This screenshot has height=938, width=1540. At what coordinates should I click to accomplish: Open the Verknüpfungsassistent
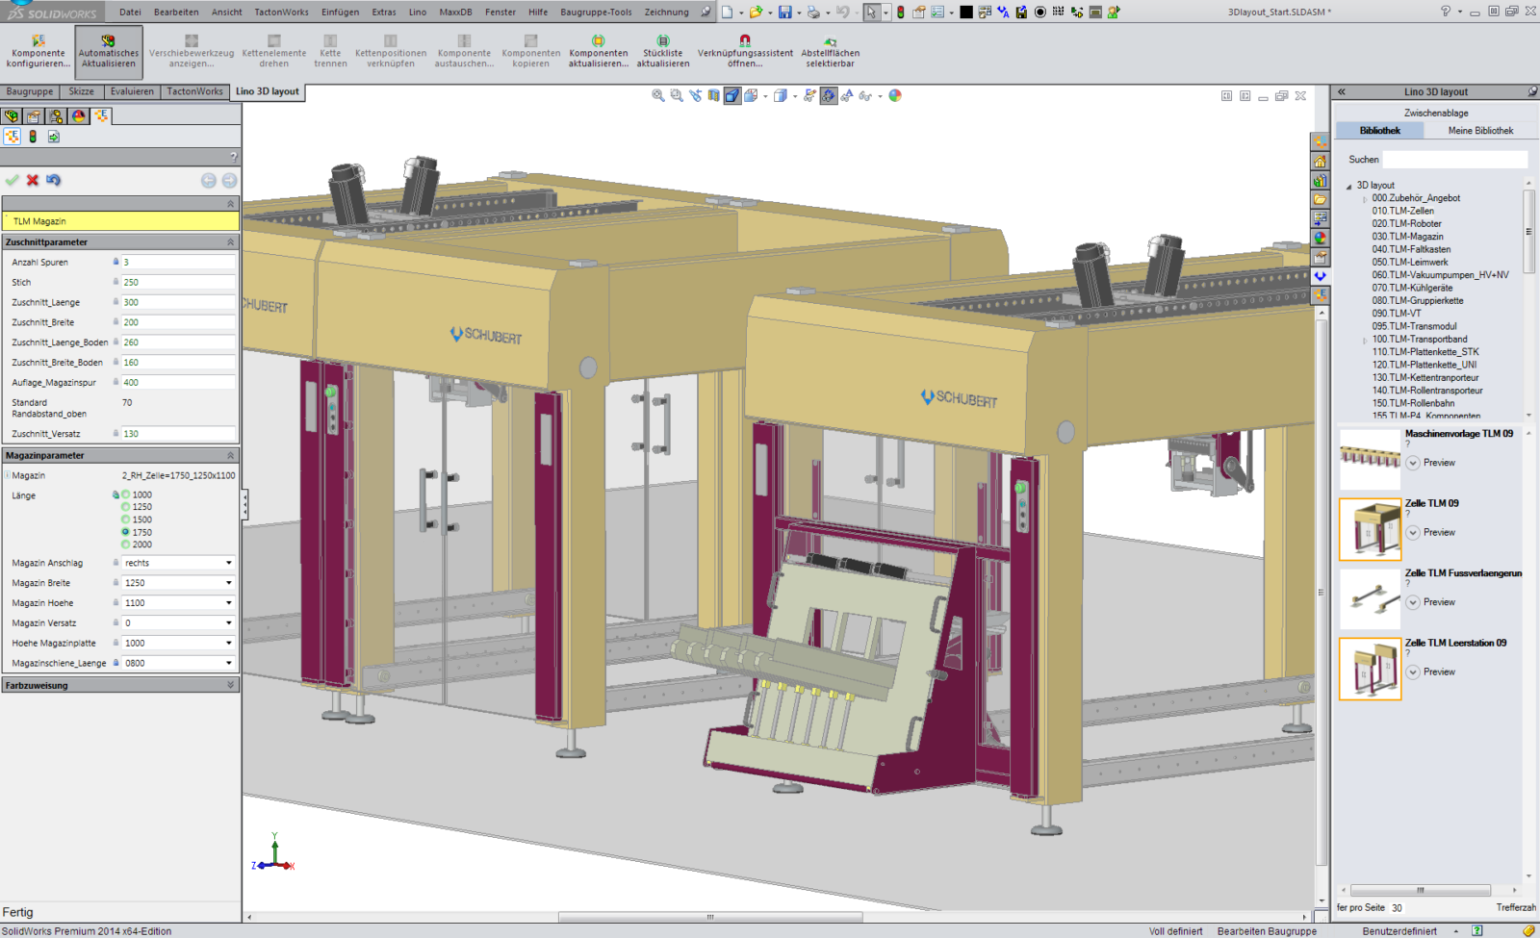pos(744,41)
